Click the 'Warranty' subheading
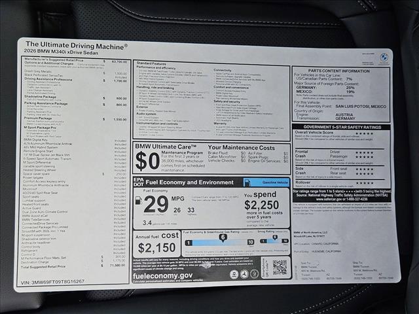Viewport: 419px width, 314px height. [220, 124]
